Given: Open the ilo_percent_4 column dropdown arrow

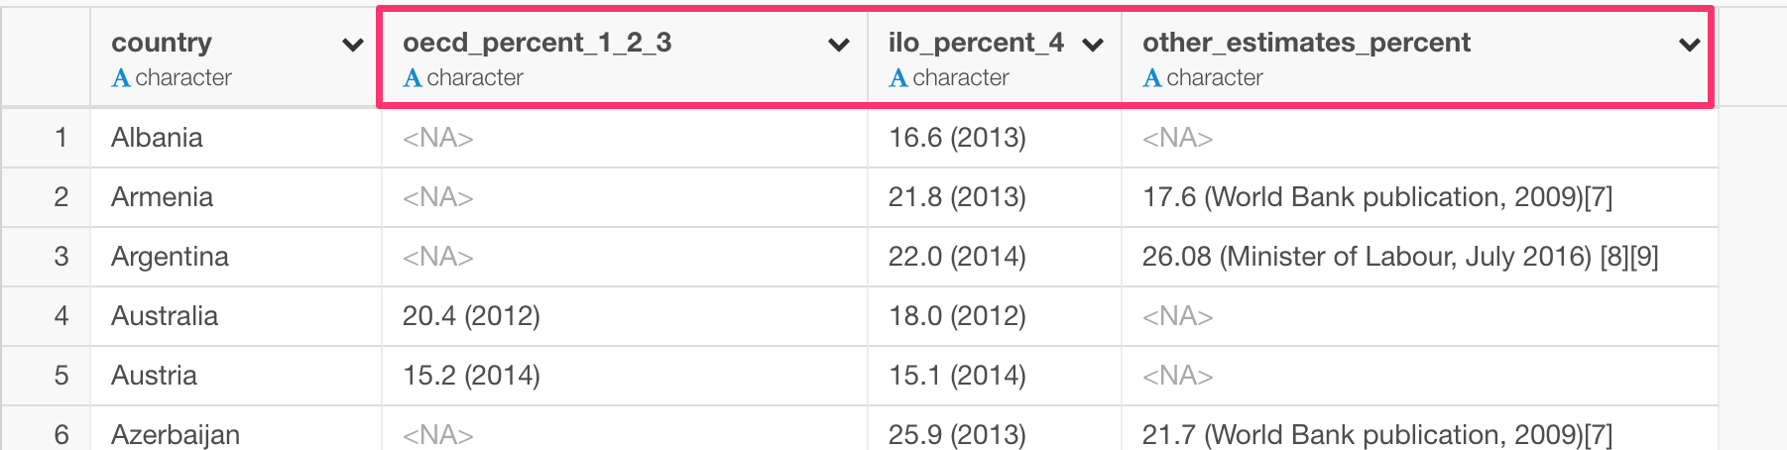Looking at the screenshot, I should pos(1093,45).
